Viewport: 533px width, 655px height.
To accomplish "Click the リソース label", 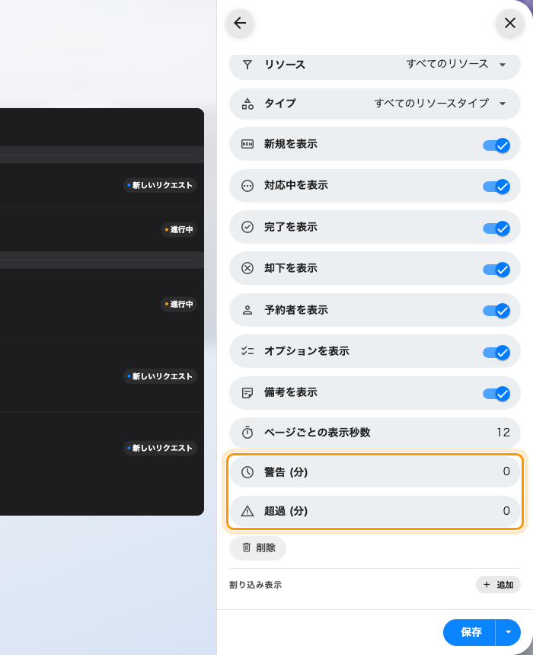I will pyautogui.click(x=285, y=65).
